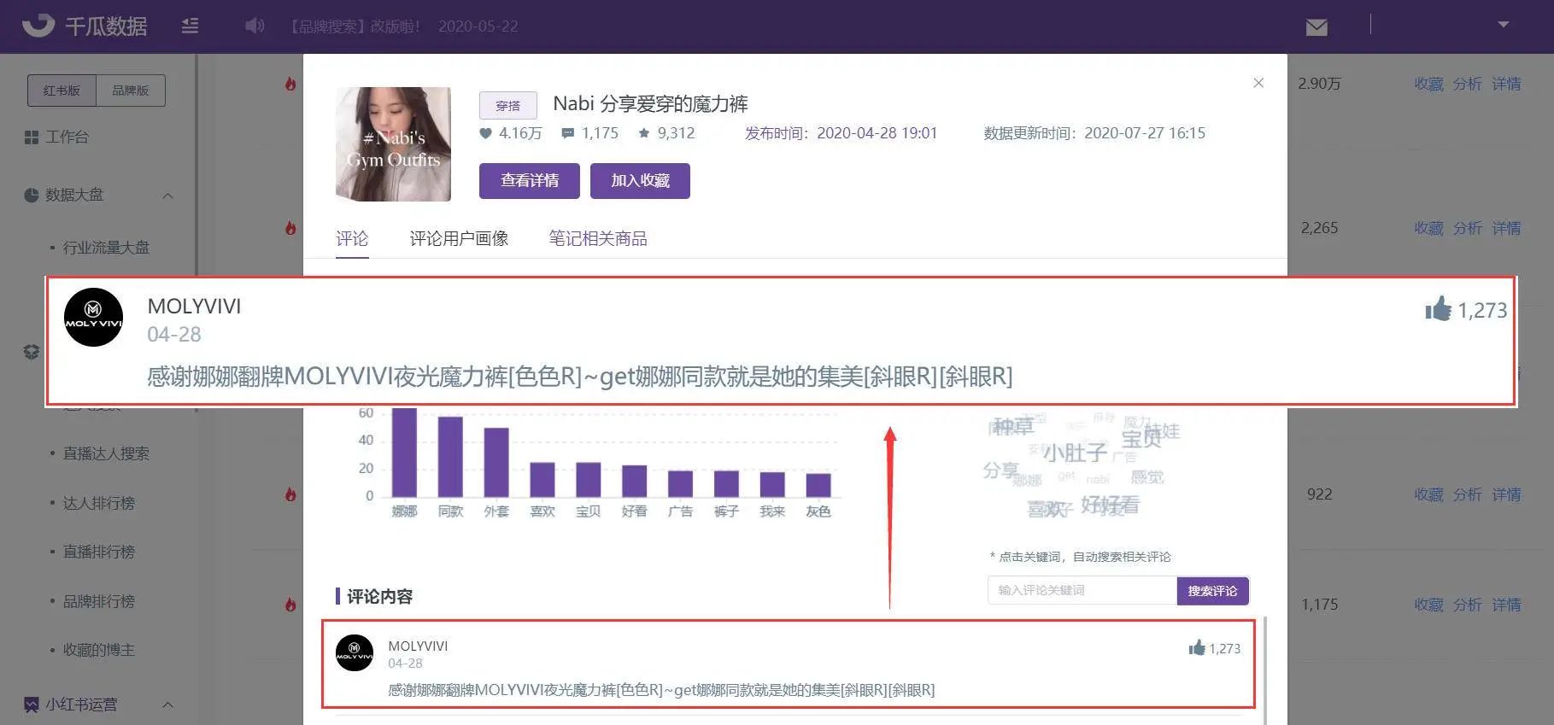1554x725 pixels.
Task: Collapse the 小红书运营 section
Action: pos(167,705)
